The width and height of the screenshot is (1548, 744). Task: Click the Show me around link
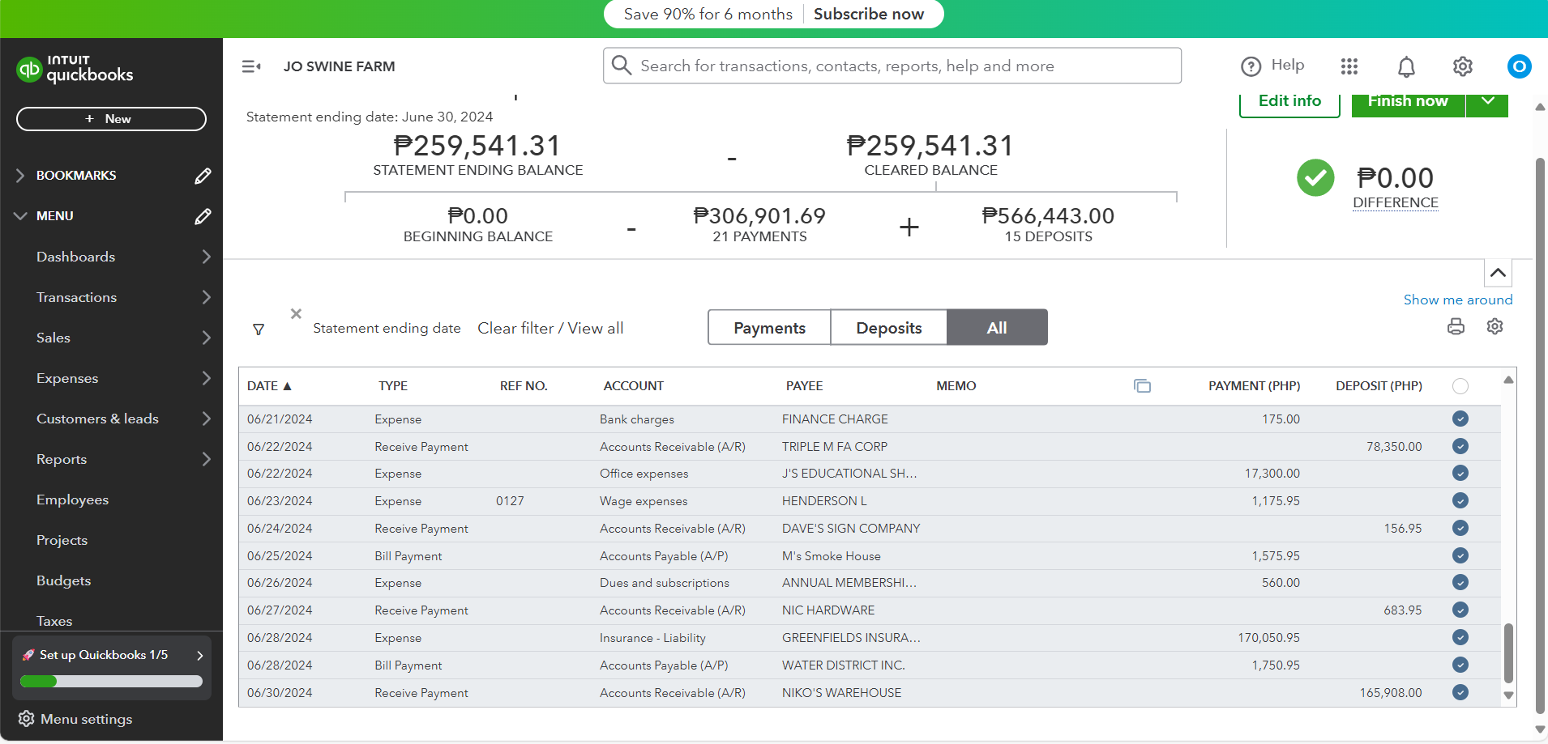[x=1457, y=300]
